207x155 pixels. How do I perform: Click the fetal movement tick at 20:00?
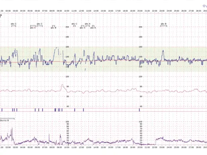(x=139, y=110)
